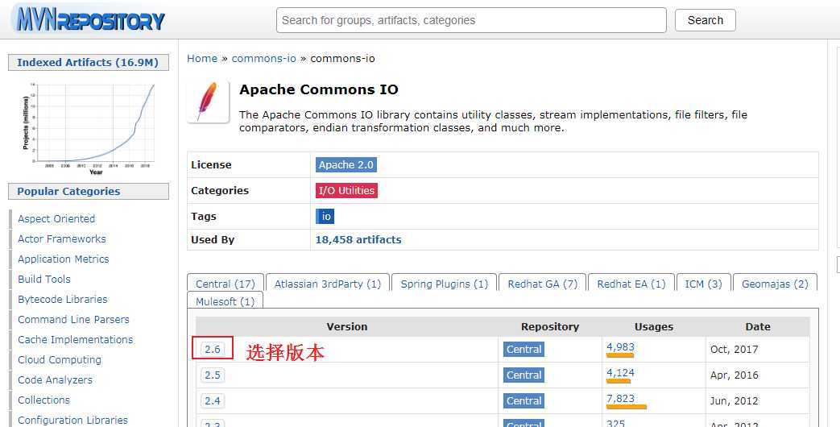Viewport: 840px width, 427px height.
Task: Open the Configuration Libraries category
Action: pos(72,421)
